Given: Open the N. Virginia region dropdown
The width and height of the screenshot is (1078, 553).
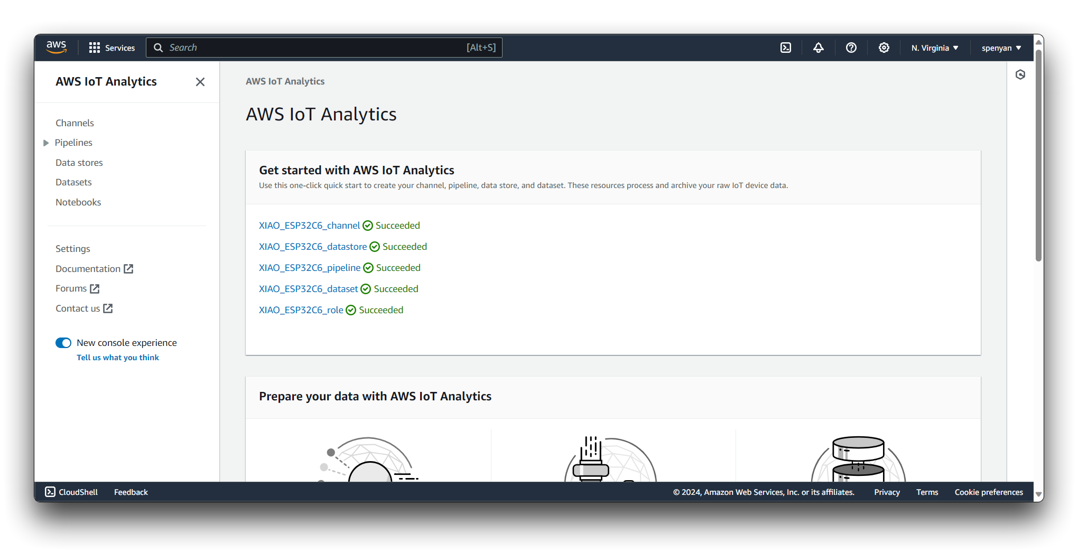Looking at the screenshot, I should [x=935, y=48].
